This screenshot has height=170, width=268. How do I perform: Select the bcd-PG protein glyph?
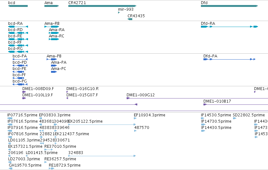coord(20,84)
